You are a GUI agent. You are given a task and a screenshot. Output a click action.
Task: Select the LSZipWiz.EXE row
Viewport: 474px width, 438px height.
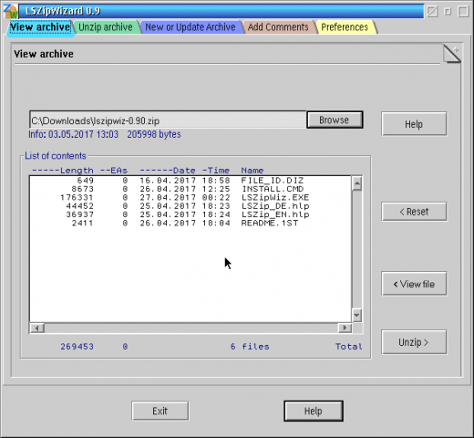pyautogui.click(x=191, y=198)
